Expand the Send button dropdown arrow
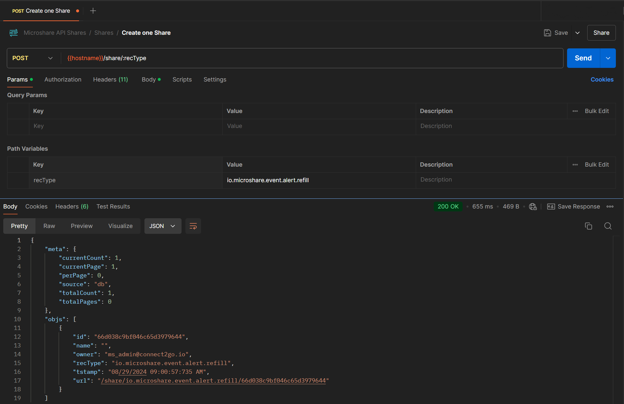 click(608, 58)
